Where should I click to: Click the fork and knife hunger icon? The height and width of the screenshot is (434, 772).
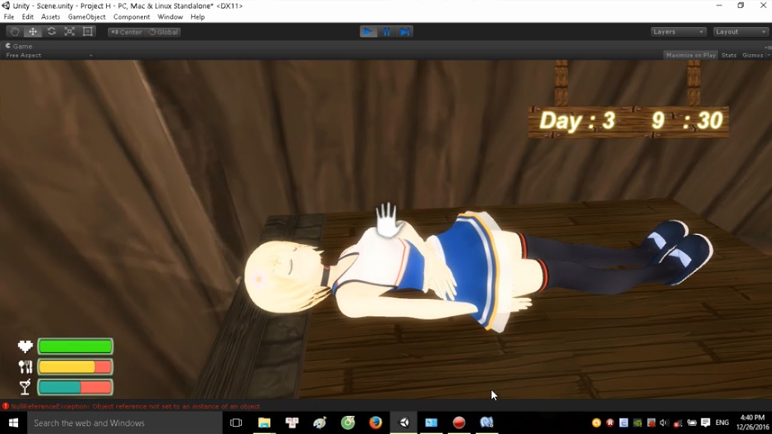(25, 366)
